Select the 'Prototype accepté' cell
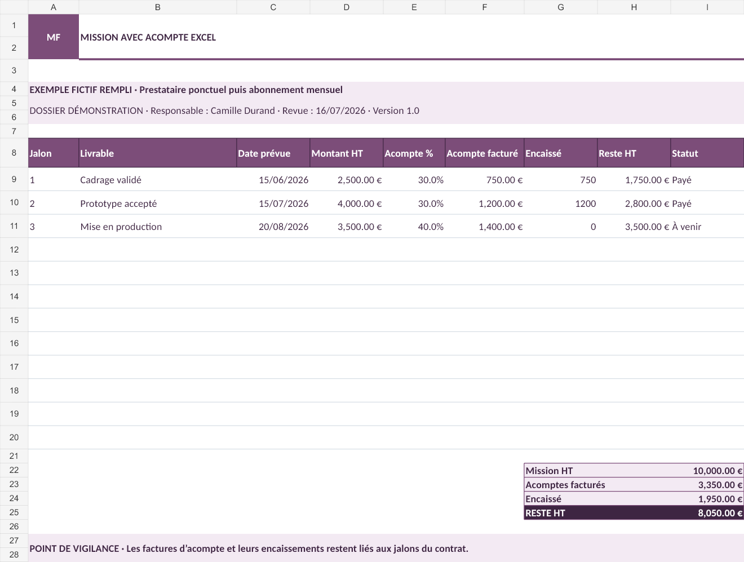 [x=158, y=203]
